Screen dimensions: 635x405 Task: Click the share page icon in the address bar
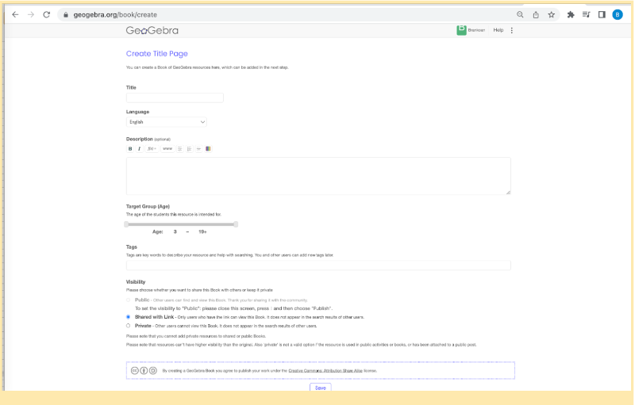click(x=536, y=15)
